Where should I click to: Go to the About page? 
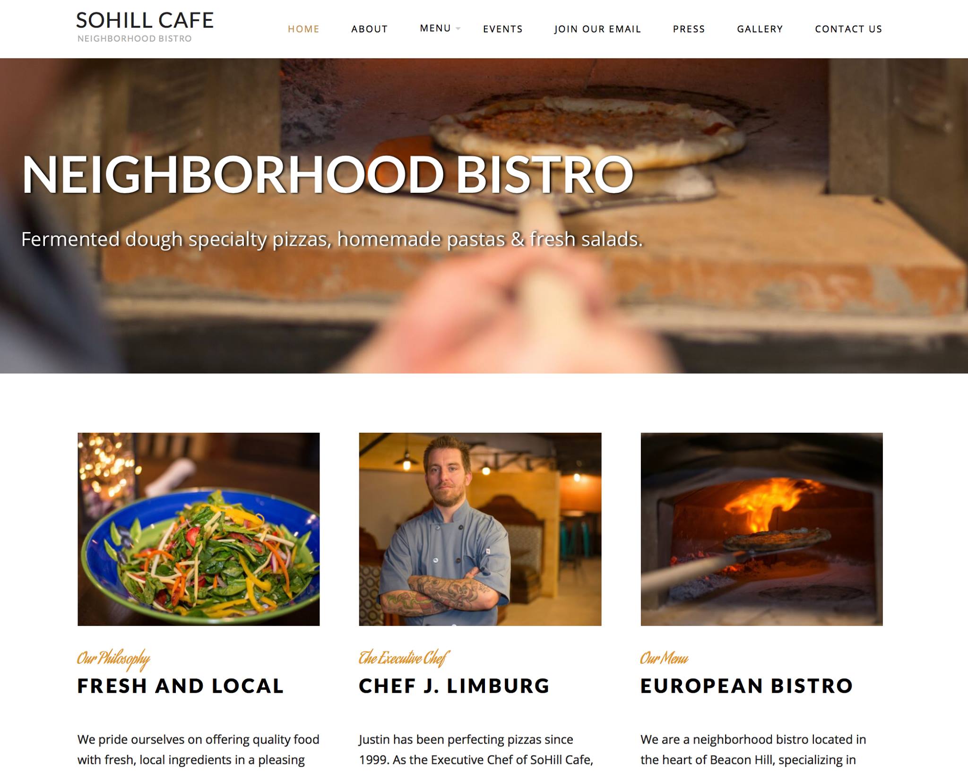[369, 29]
